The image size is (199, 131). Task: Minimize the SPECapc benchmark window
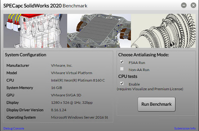pyautogui.click(x=184, y=5)
